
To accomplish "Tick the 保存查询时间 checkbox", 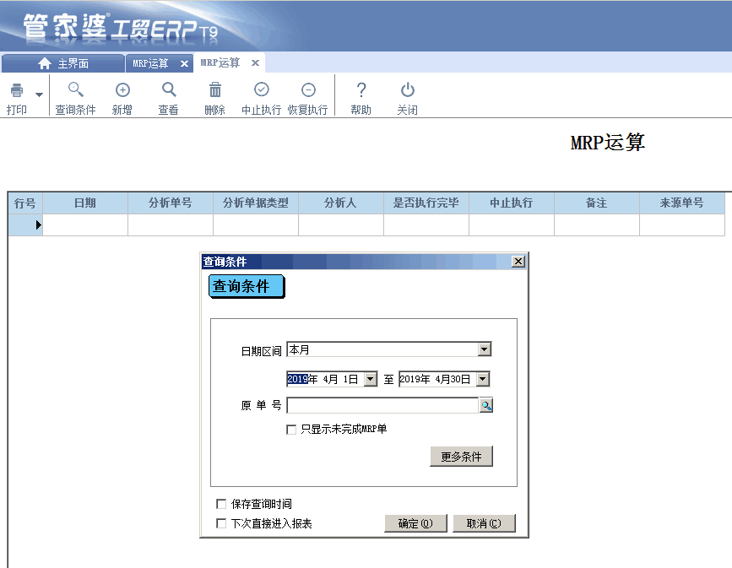I will pos(222,504).
